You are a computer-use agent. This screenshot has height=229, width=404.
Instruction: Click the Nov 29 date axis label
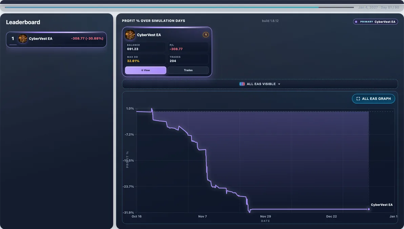(265, 216)
